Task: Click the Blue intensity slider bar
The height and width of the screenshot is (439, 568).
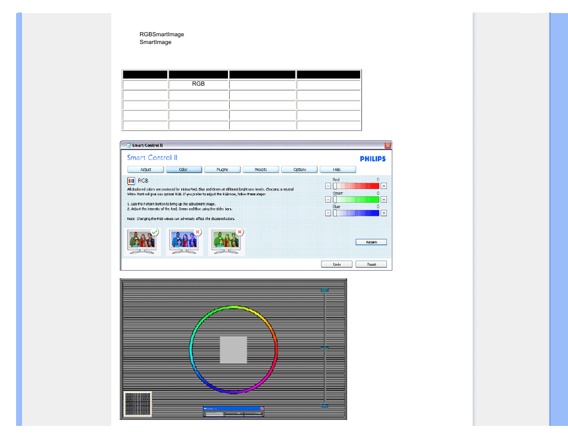Action: click(355, 213)
